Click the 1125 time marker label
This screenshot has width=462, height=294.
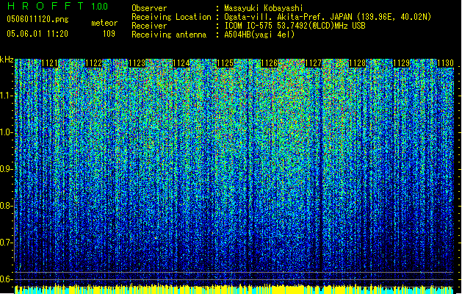click(x=225, y=63)
